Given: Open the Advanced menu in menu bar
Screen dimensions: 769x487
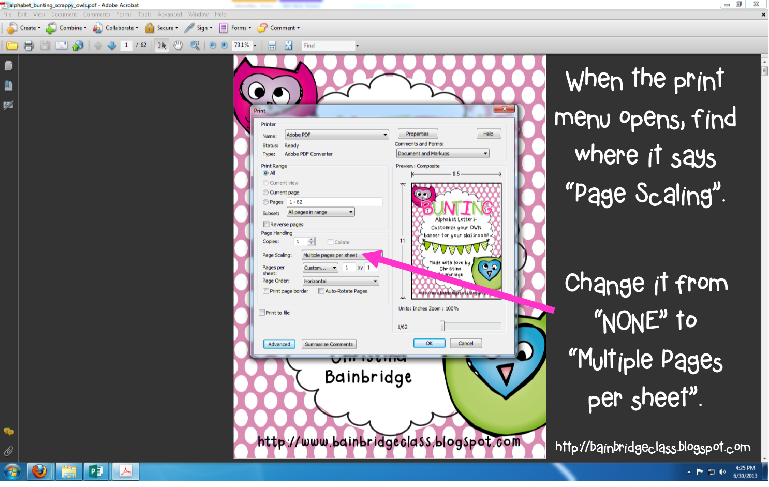Looking at the screenshot, I should (170, 14).
